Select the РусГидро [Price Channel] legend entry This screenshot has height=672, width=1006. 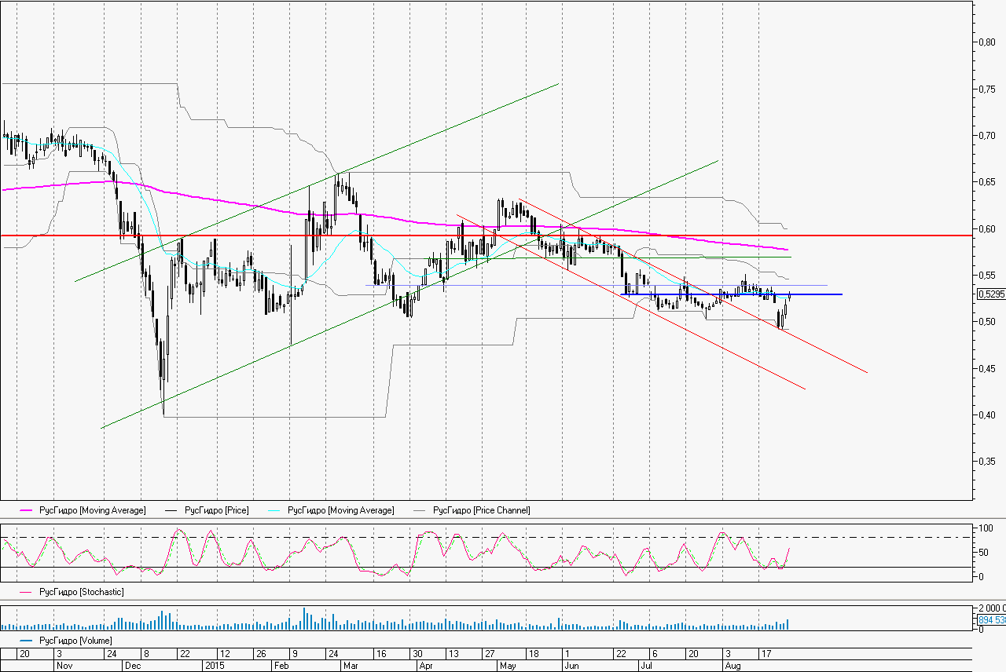click(481, 510)
